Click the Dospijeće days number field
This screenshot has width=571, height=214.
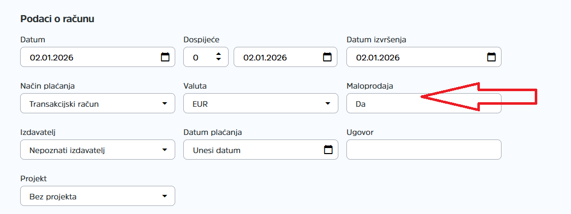pos(199,57)
